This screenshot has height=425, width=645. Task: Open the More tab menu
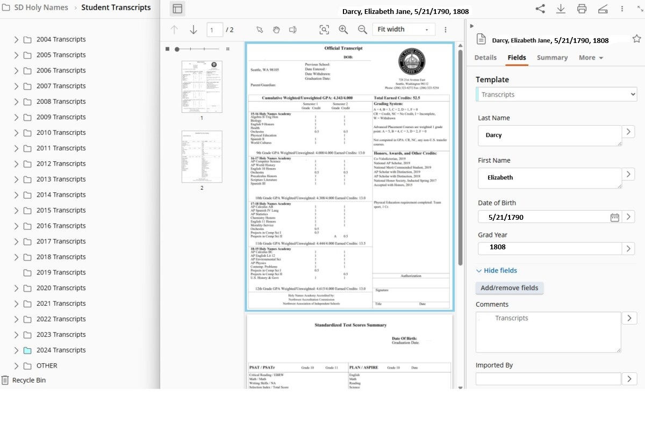pos(591,57)
